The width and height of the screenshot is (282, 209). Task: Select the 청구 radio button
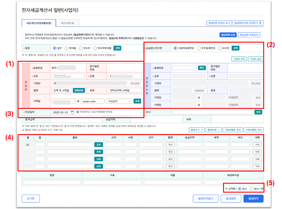click(240, 189)
